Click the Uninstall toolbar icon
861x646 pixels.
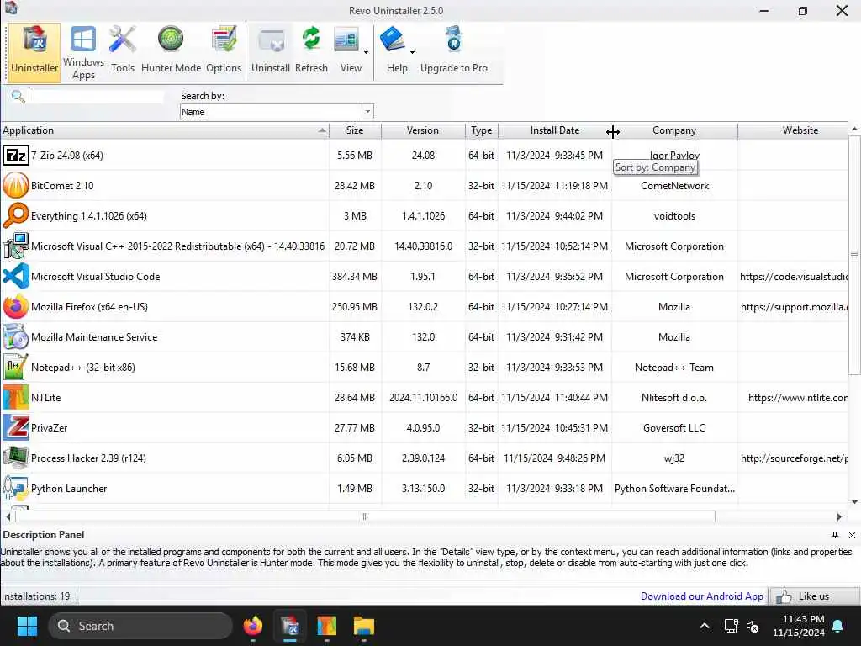[272, 40]
